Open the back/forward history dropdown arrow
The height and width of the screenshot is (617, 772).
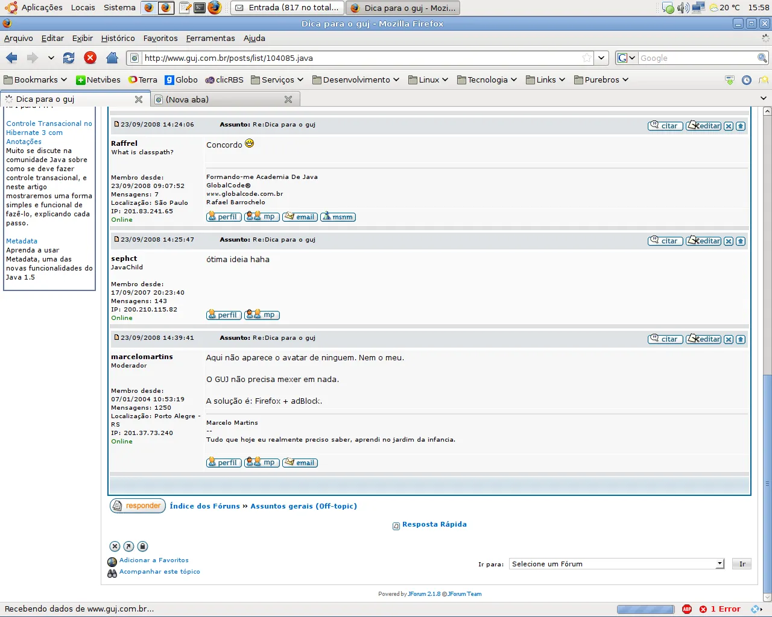51,58
